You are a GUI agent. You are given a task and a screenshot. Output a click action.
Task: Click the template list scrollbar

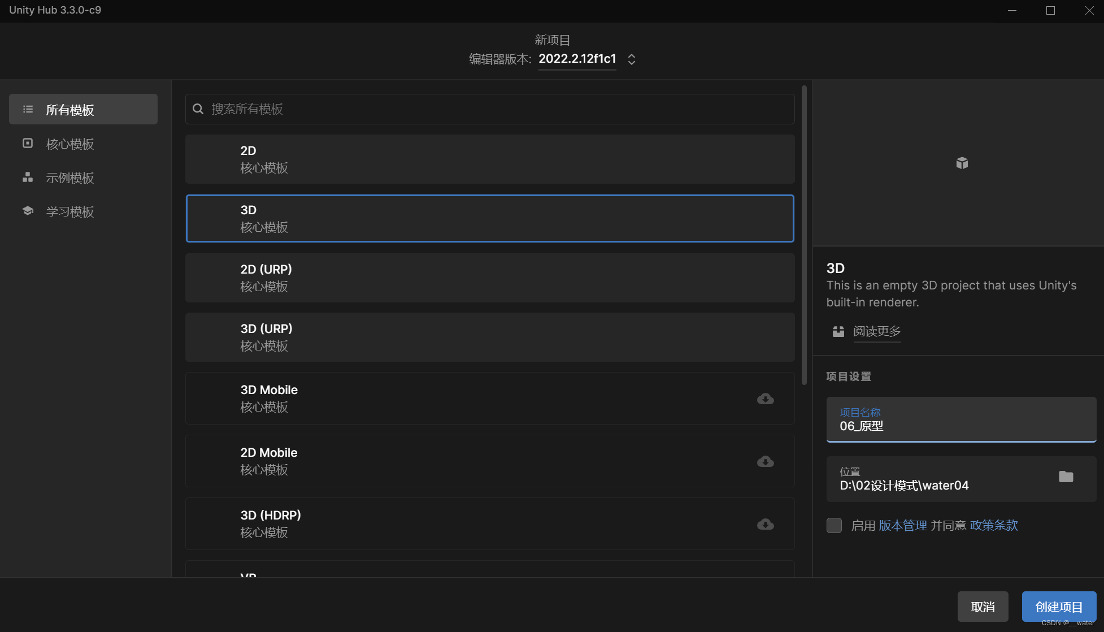point(804,235)
